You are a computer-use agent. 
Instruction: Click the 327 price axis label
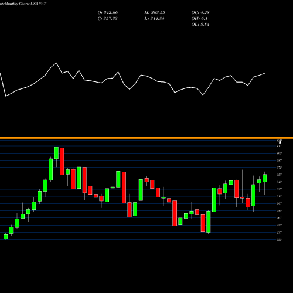point(280,189)
